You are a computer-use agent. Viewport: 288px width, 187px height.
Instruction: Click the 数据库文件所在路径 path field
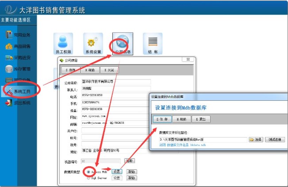coord(203,140)
